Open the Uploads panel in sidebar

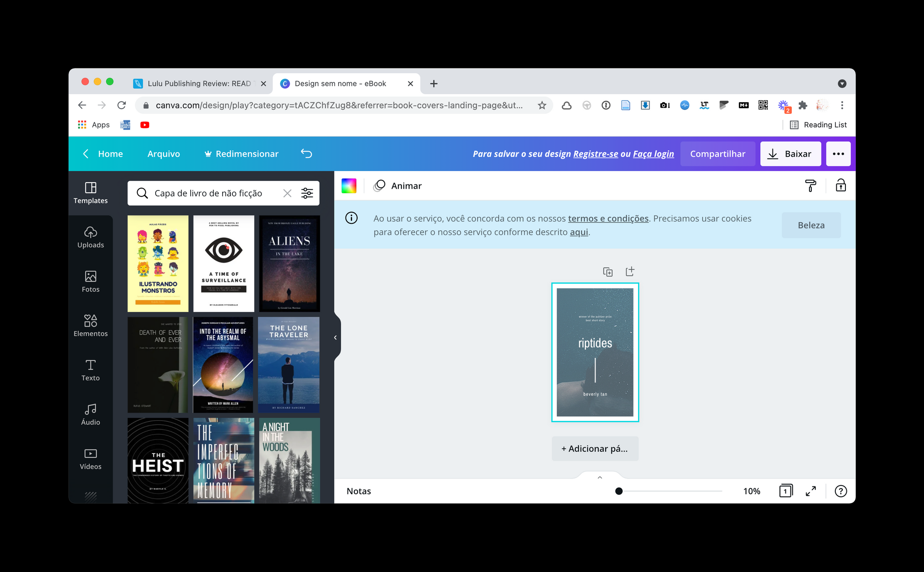[x=91, y=237]
